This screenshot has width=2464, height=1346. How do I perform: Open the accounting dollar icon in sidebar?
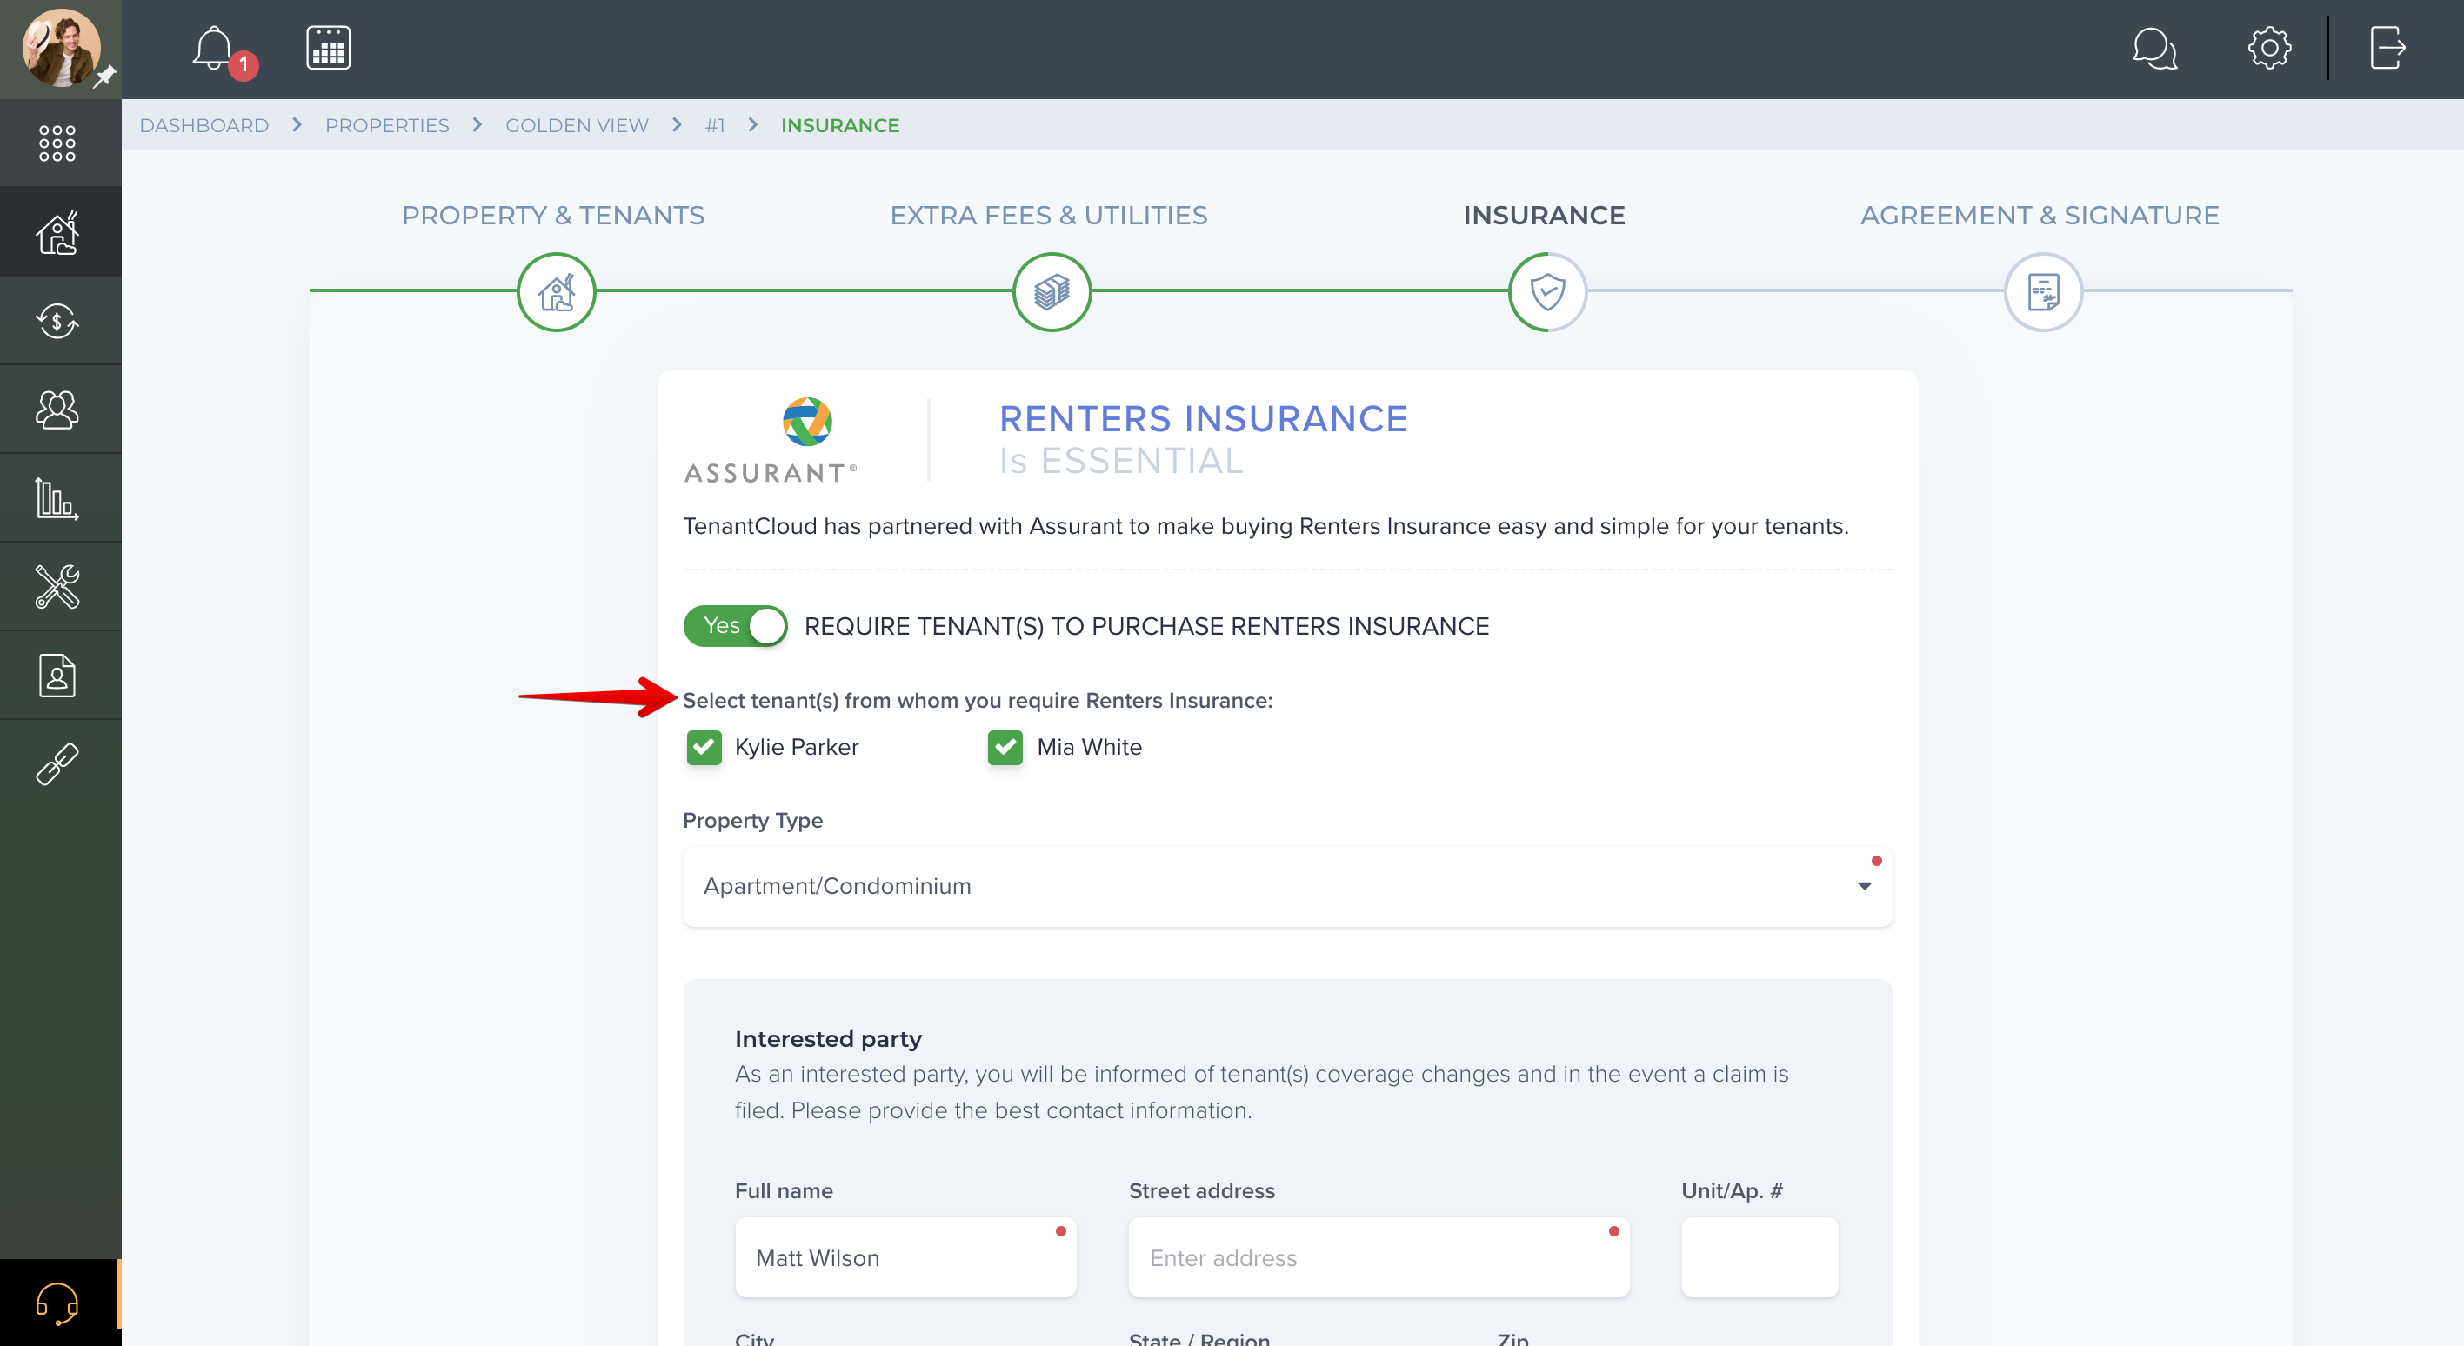pyautogui.click(x=57, y=321)
